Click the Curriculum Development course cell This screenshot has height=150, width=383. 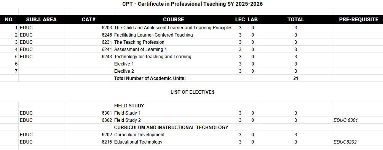pyautogui.click(x=174, y=135)
